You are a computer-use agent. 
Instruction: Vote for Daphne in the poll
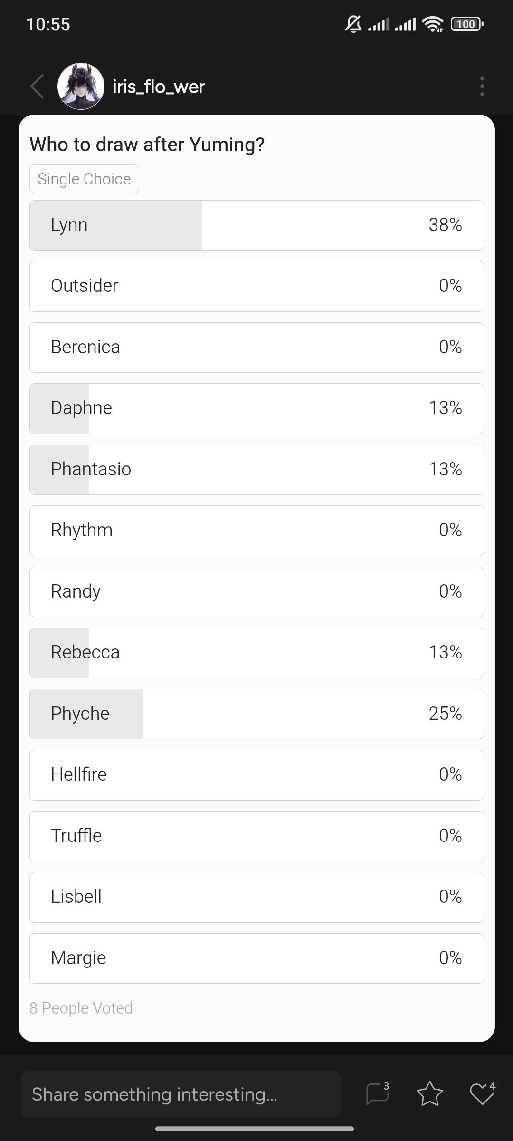[x=256, y=408]
